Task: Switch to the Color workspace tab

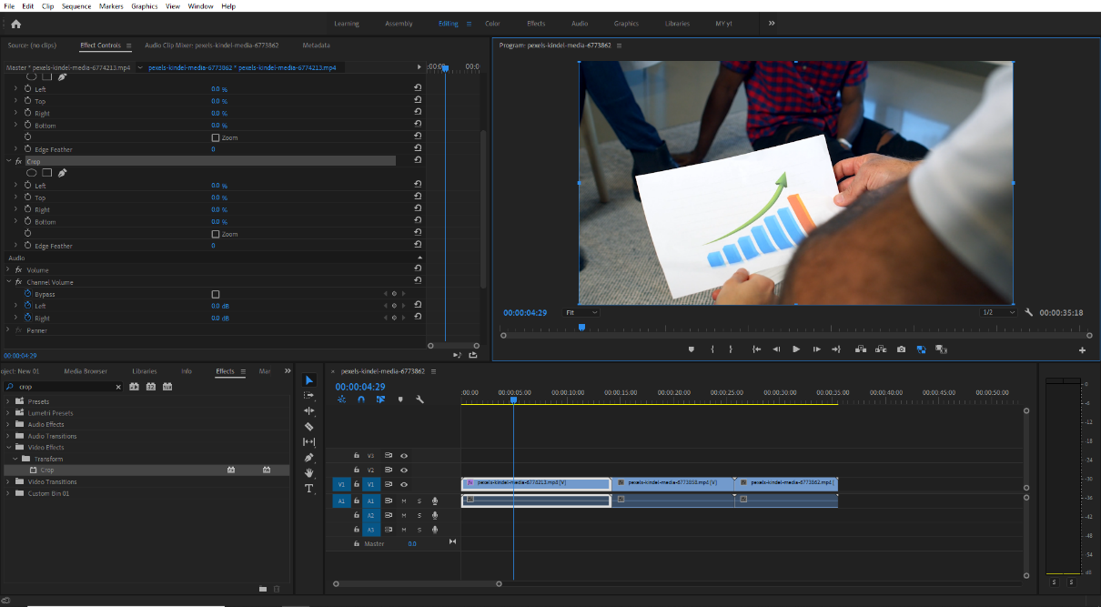Action: (492, 24)
